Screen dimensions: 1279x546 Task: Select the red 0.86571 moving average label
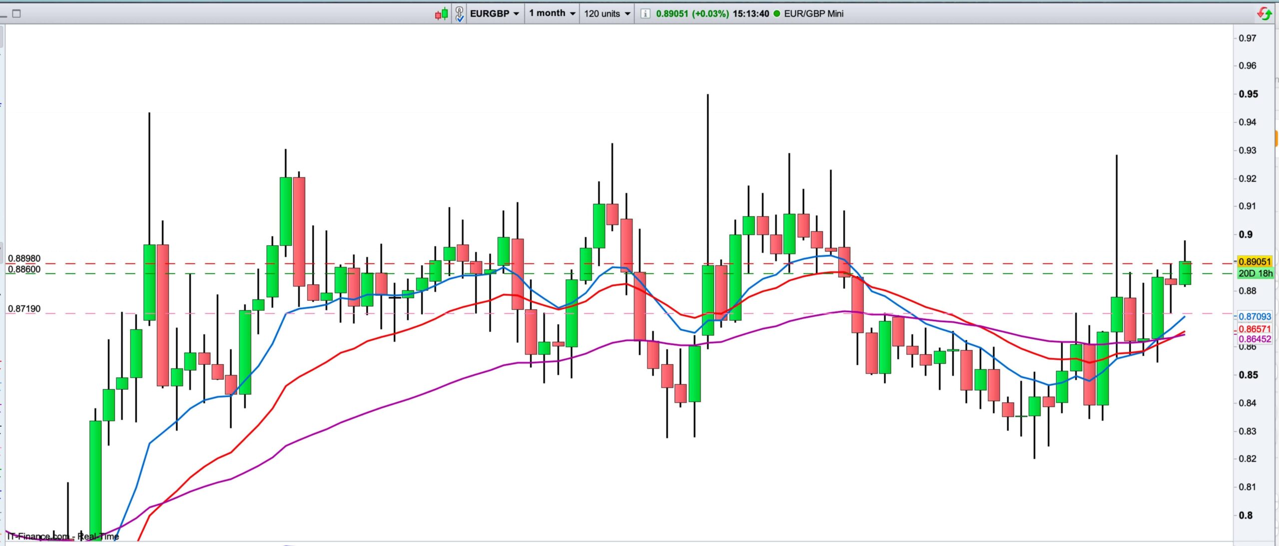(x=1255, y=329)
